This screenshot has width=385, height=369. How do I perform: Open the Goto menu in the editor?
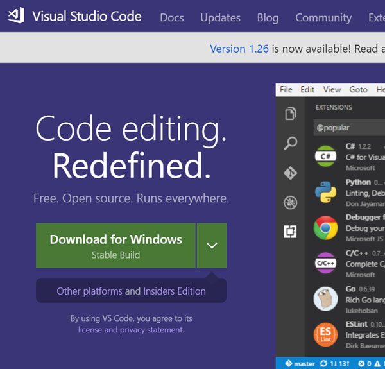click(x=359, y=90)
